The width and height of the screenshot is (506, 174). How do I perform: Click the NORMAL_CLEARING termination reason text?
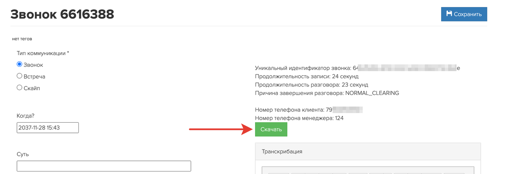point(371,93)
